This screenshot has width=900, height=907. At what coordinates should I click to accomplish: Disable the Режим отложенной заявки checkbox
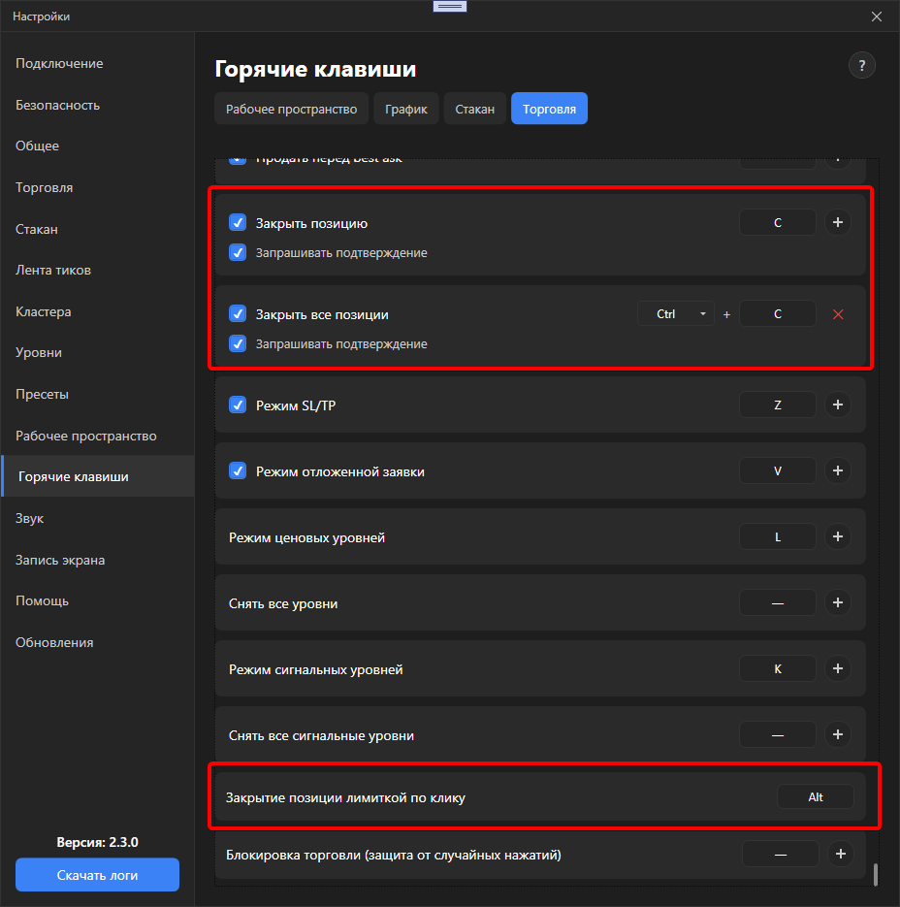(238, 470)
